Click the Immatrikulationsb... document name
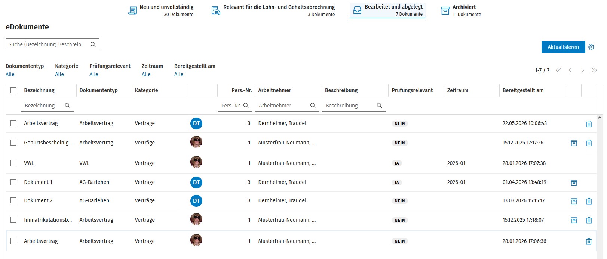This screenshot has height=259, width=607. pyautogui.click(x=48, y=220)
